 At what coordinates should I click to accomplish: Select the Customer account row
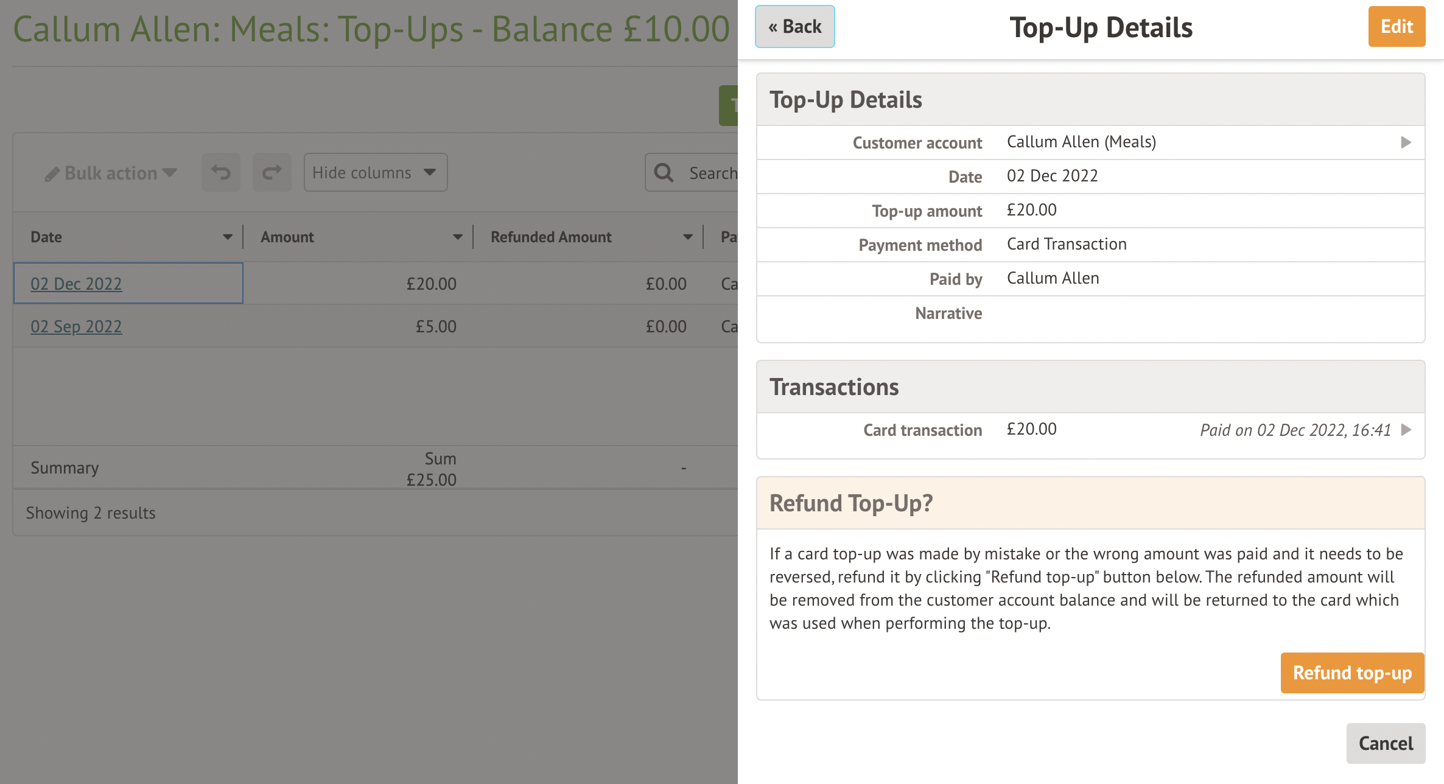coord(1090,142)
